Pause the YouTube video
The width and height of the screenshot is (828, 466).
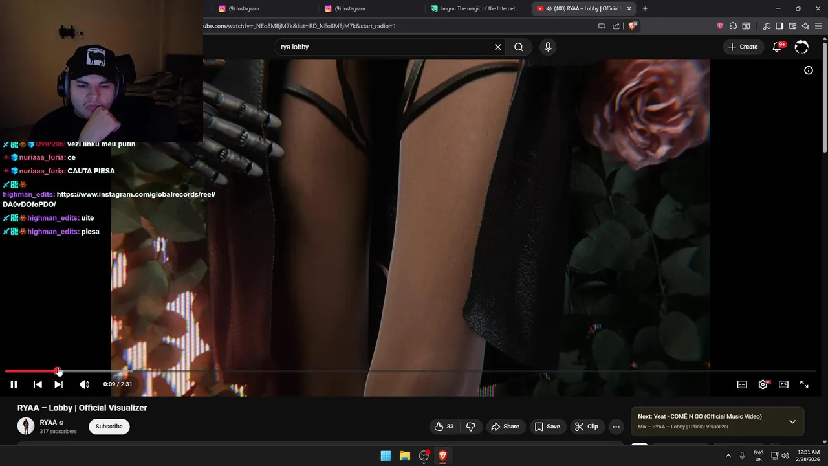point(14,384)
